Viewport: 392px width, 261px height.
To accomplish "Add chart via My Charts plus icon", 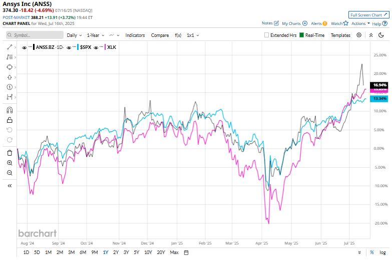I will (305, 23).
